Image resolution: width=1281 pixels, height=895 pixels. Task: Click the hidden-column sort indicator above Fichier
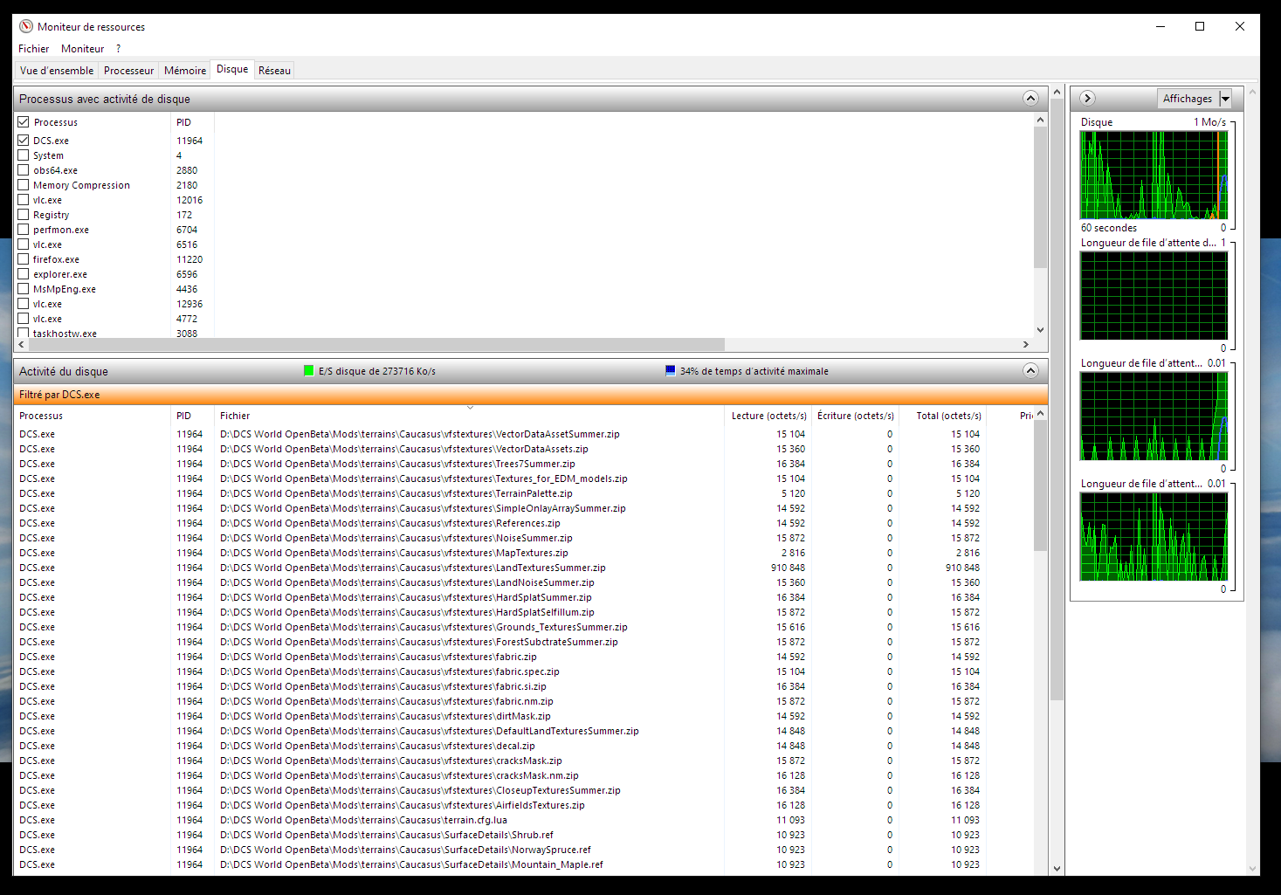(x=470, y=408)
